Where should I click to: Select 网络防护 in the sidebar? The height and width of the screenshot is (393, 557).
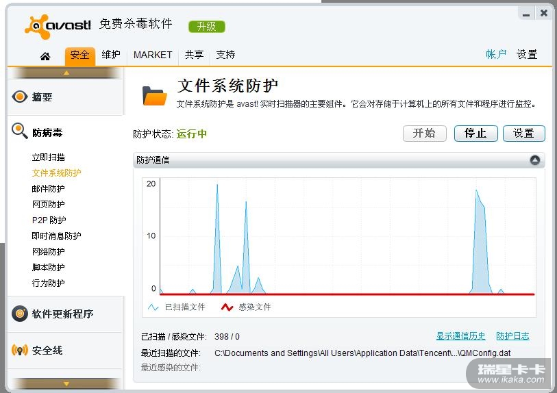point(49,251)
